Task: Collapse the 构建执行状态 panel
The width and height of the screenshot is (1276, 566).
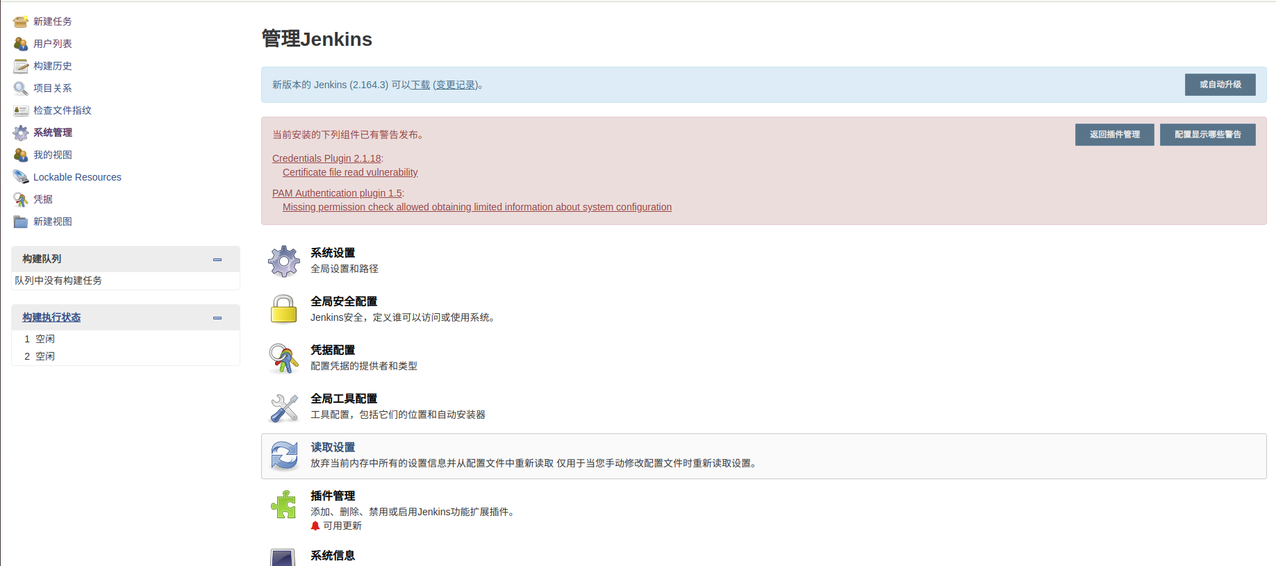Action: point(217,317)
